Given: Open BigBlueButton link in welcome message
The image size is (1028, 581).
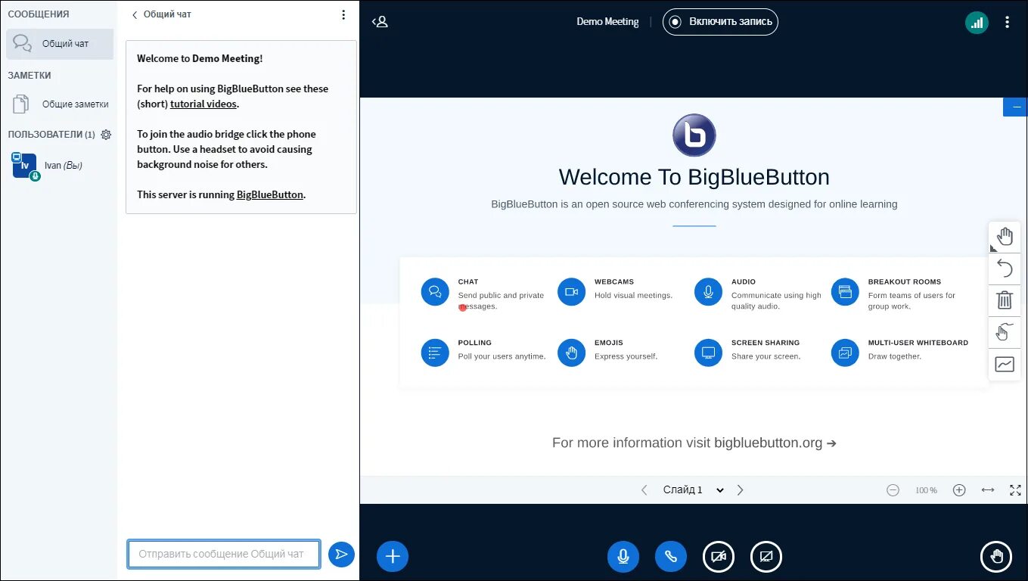Looking at the screenshot, I should pos(270,195).
